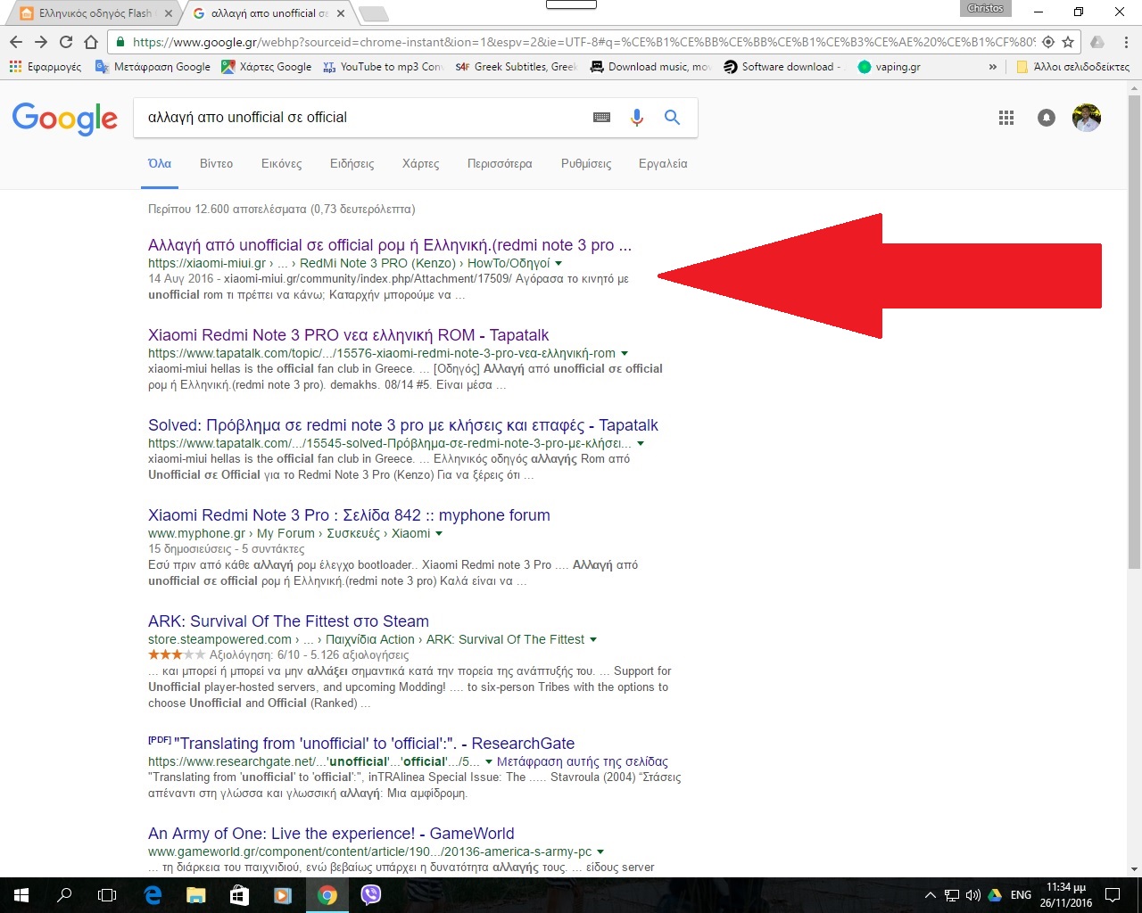Click the Google account profile picture
The height and width of the screenshot is (913, 1142).
tap(1086, 118)
